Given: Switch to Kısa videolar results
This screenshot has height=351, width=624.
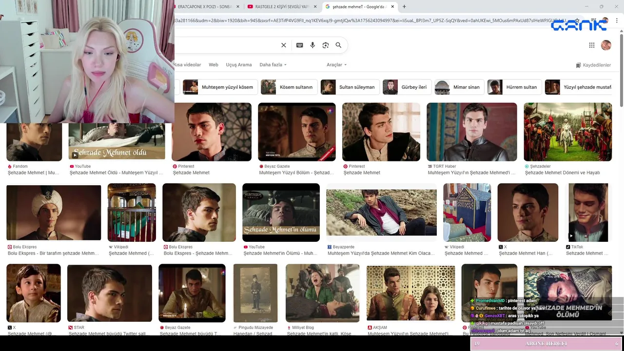Looking at the screenshot, I should point(188,65).
